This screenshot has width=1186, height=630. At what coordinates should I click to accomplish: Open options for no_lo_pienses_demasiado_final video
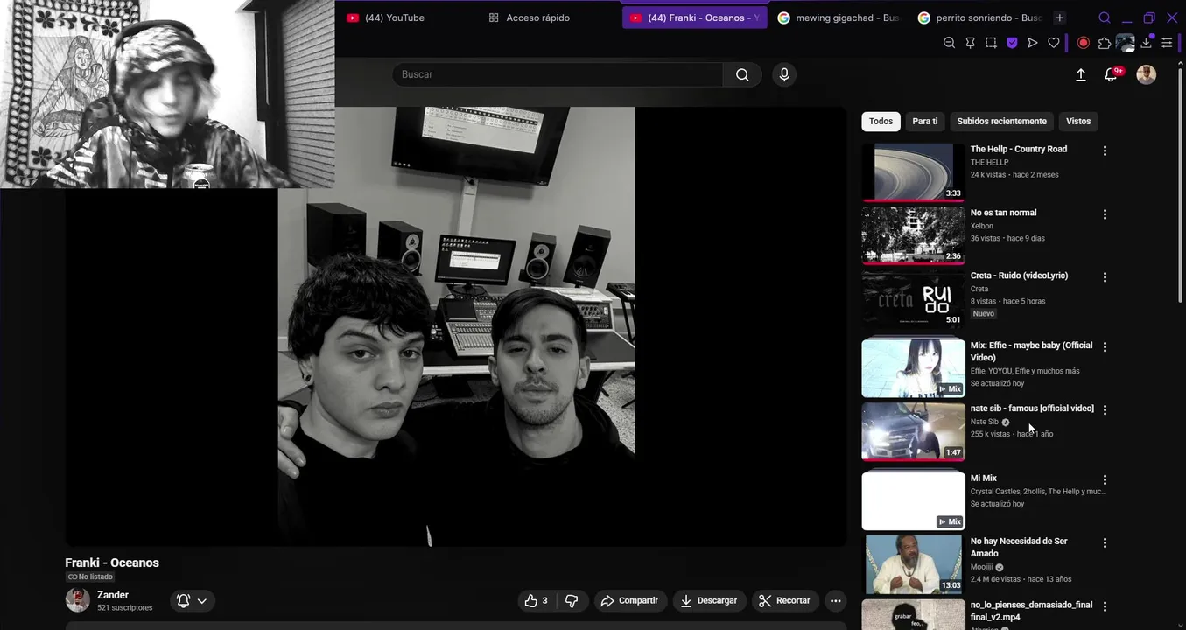[1105, 606]
